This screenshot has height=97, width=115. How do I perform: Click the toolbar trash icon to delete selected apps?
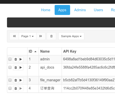tap(51, 36)
